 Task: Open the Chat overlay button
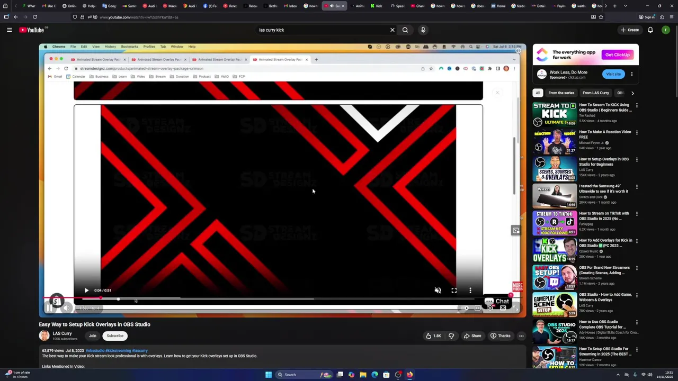tap(497, 302)
